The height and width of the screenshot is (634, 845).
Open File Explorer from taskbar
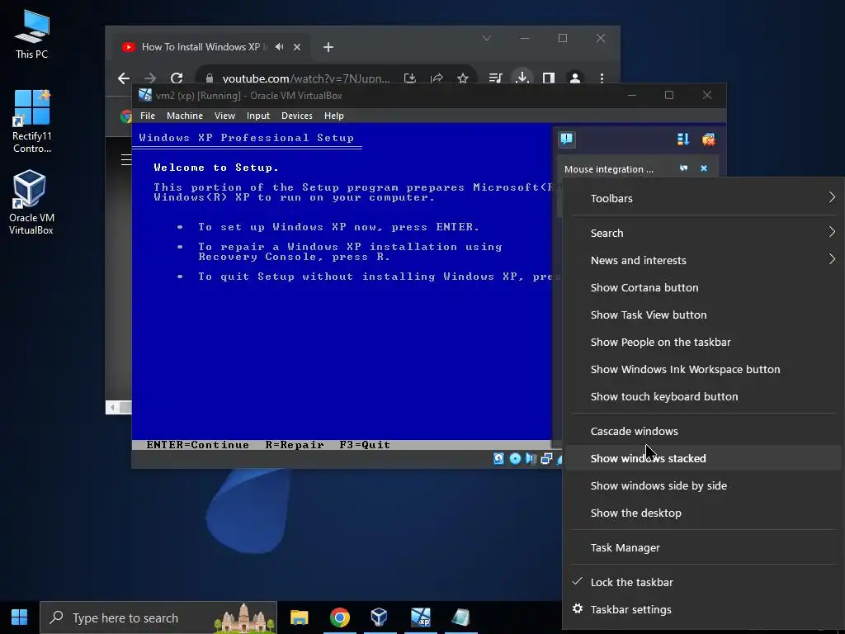pyautogui.click(x=299, y=617)
